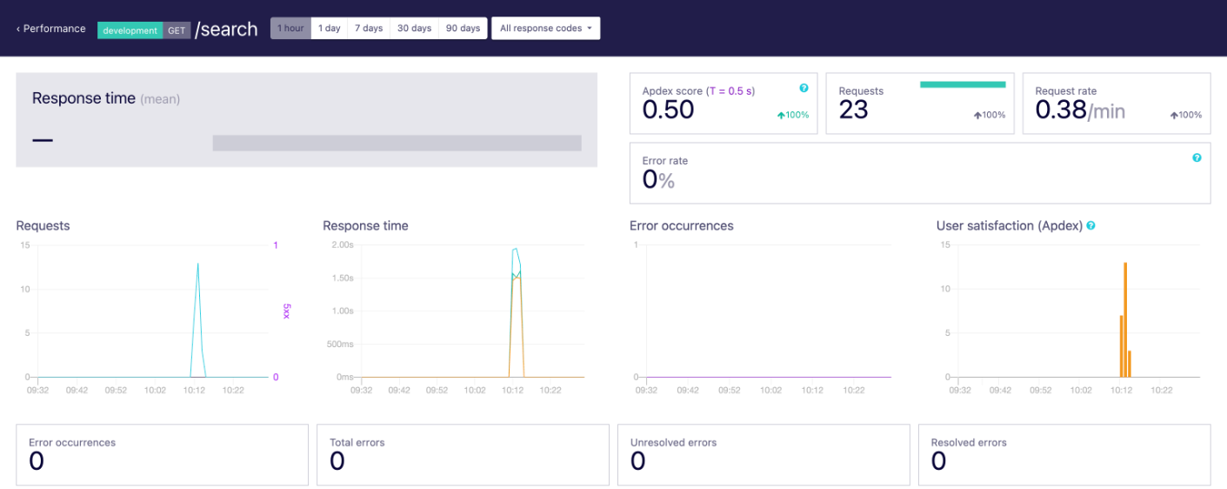Open the All response codes dropdown
This screenshot has height=489, width=1227.
[x=545, y=29]
